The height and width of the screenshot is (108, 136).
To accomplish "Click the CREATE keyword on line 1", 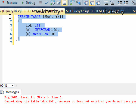I will coord(23,17).
